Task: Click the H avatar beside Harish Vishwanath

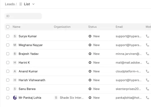Action: point(15,80)
